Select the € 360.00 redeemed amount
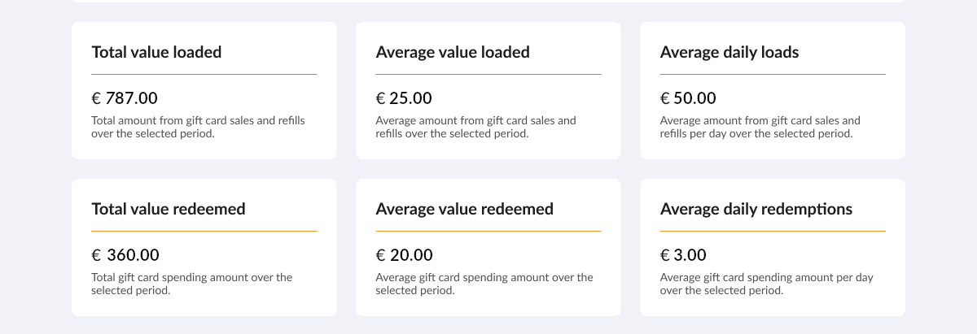Image resolution: width=977 pixels, height=334 pixels. (125, 255)
